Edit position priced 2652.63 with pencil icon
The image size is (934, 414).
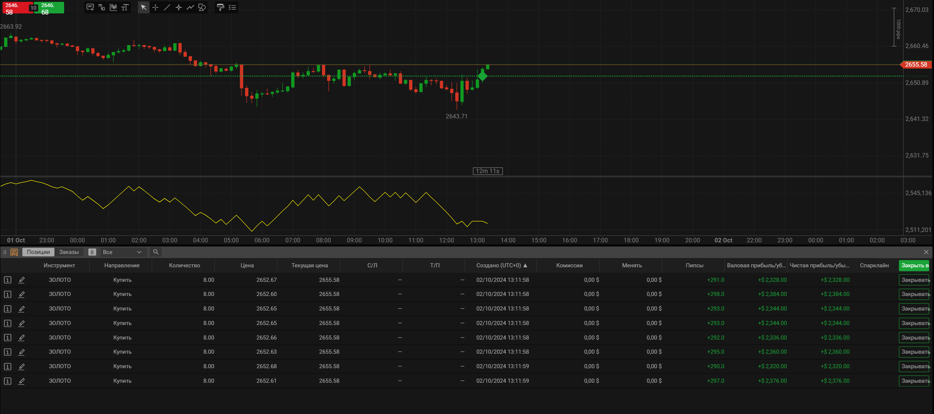click(22, 352)
